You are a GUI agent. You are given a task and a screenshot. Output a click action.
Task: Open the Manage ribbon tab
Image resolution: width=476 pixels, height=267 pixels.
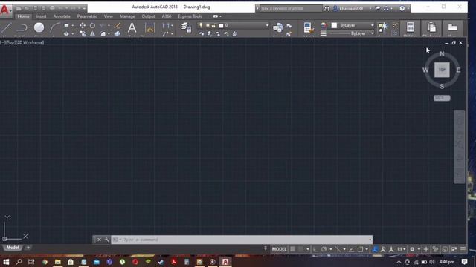point(127,16)
